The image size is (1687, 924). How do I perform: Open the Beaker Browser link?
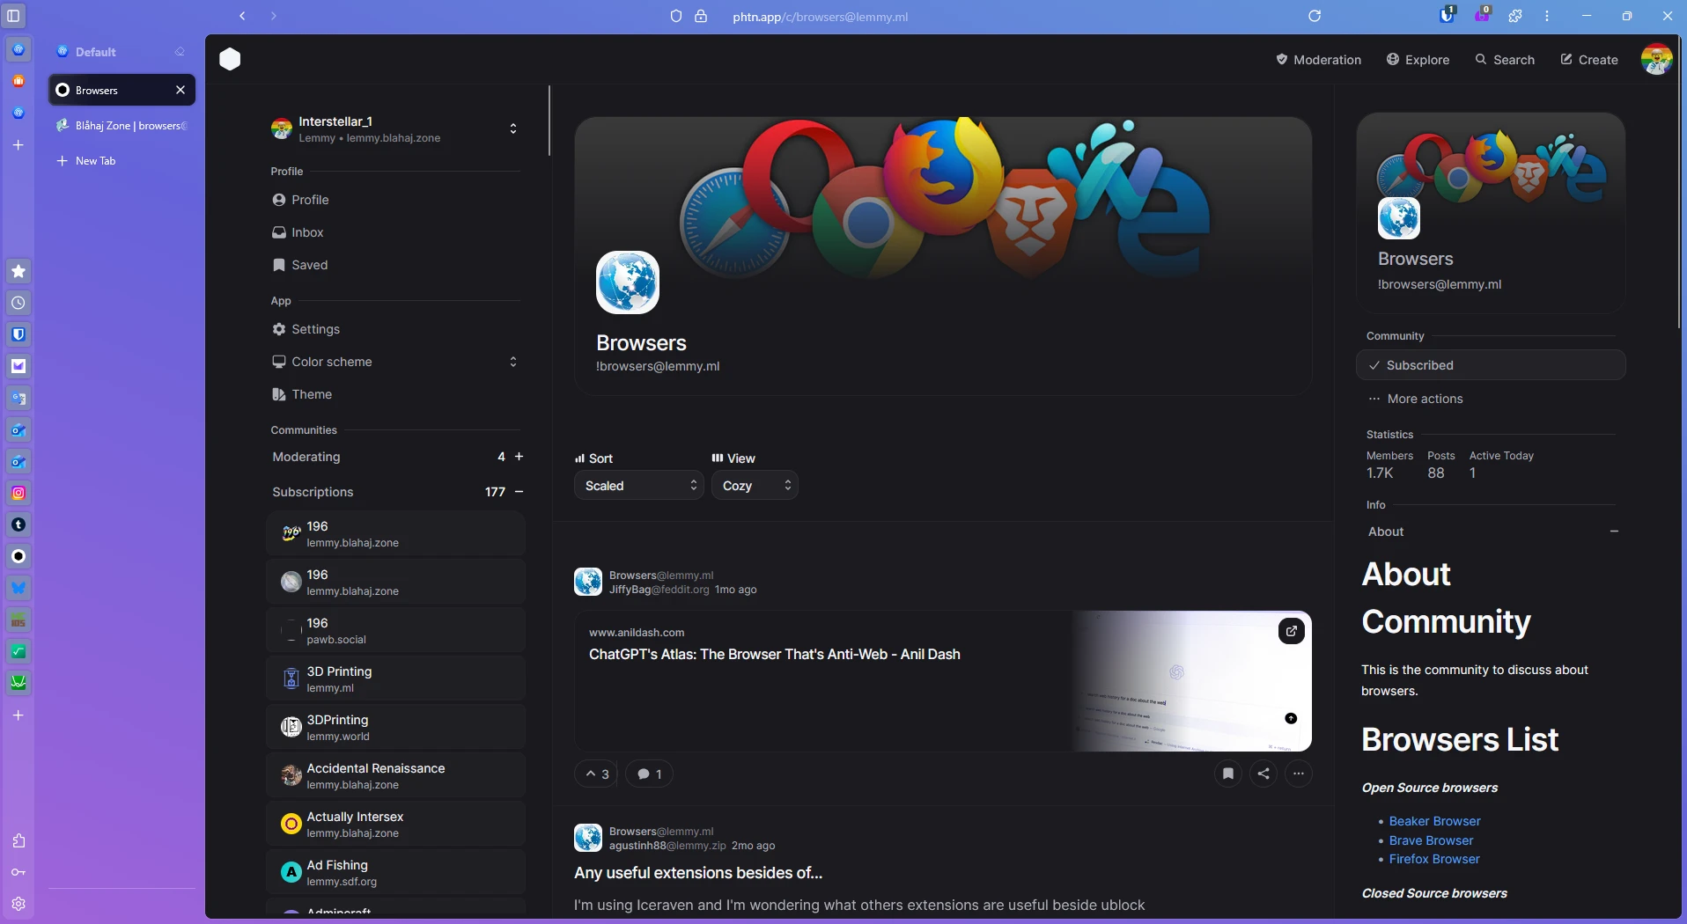pos(1434,821)
